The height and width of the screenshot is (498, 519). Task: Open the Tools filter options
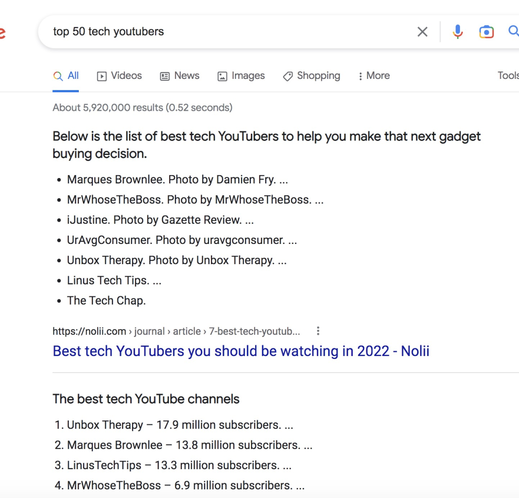pyautogui.click(x=507, y=76)
